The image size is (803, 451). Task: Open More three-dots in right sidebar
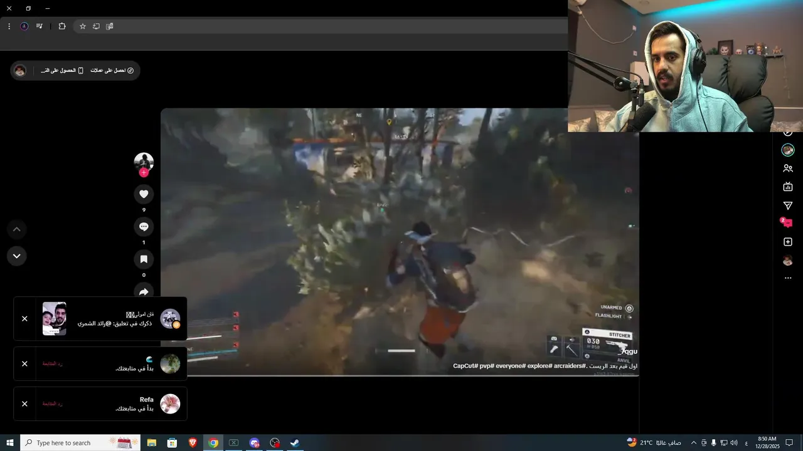[788, 278]
